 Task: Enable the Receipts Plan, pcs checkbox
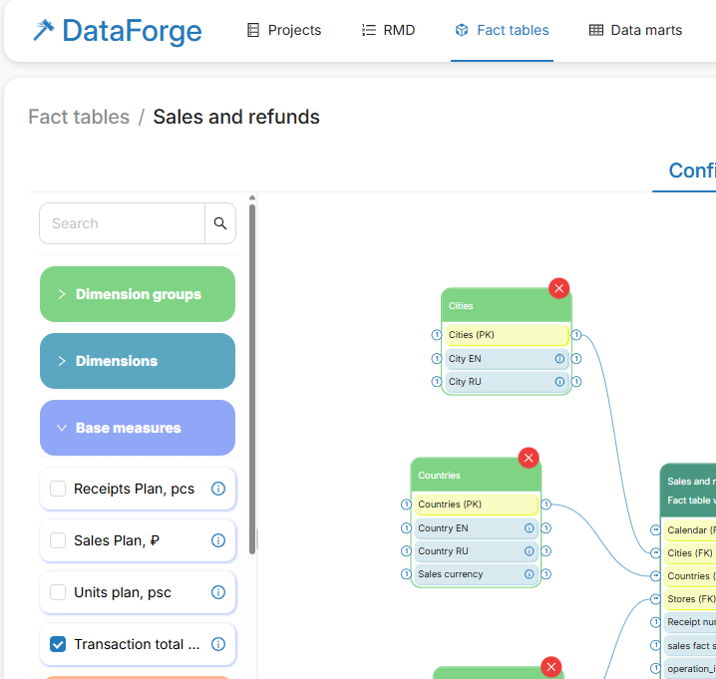click(x=58, y=489)
